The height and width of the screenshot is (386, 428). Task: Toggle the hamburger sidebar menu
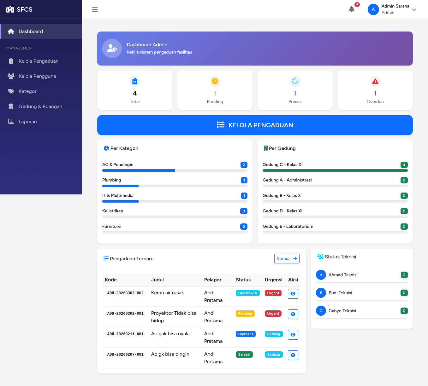pos(95,9)
